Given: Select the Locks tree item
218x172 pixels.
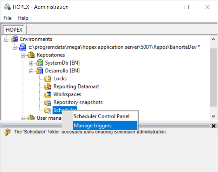Looking at the screenshot, I should tap(60, 79).
